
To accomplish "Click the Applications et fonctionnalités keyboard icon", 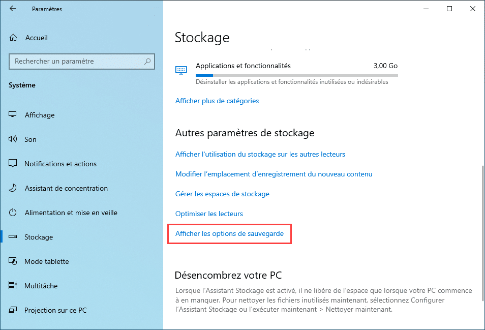I will point(181,70).
